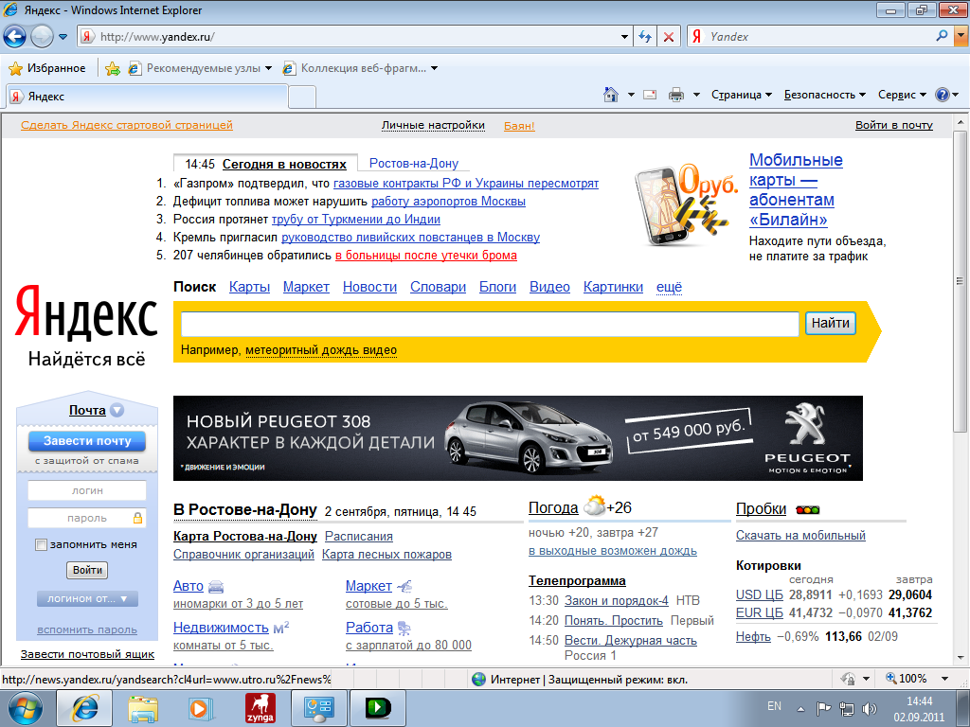Click Войти в почту link
Viewport: 970px width, 727px height.
pos(894,125)
